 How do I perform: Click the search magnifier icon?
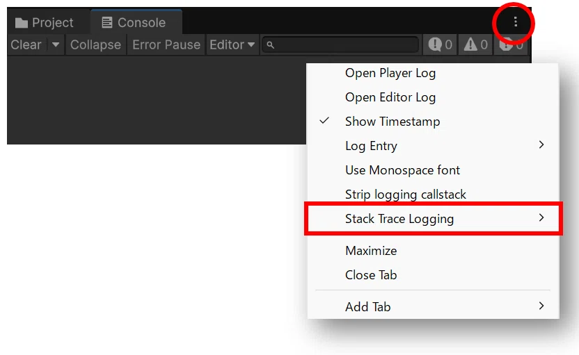(270, 45)
